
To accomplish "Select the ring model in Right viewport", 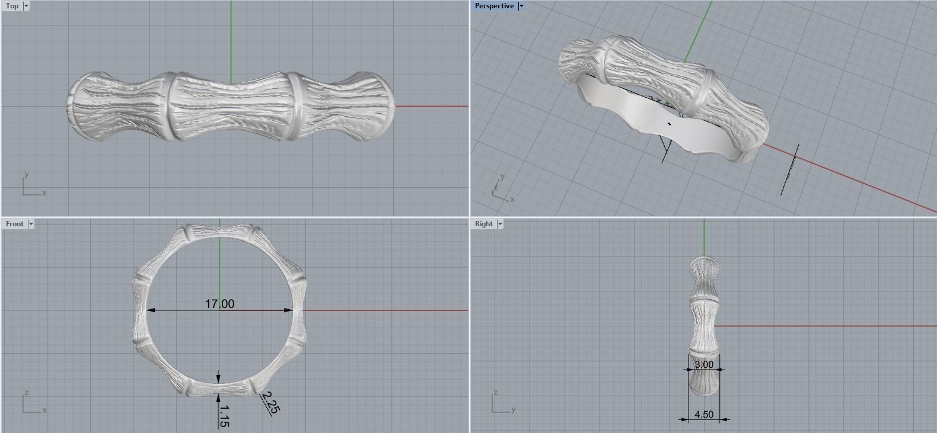I will [704, 326].
